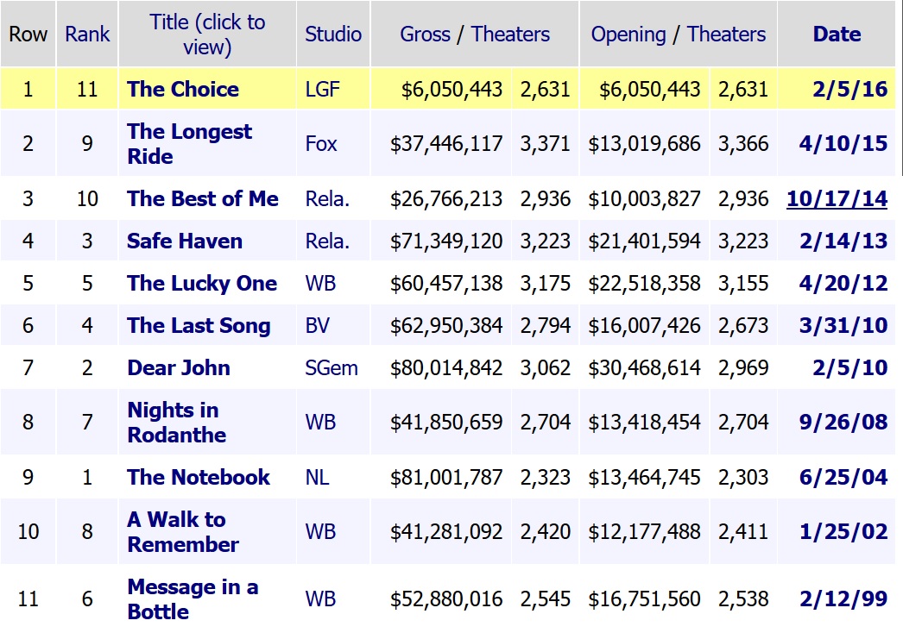
Task: Sort table by Date header
Action: [x=837, y=34]
